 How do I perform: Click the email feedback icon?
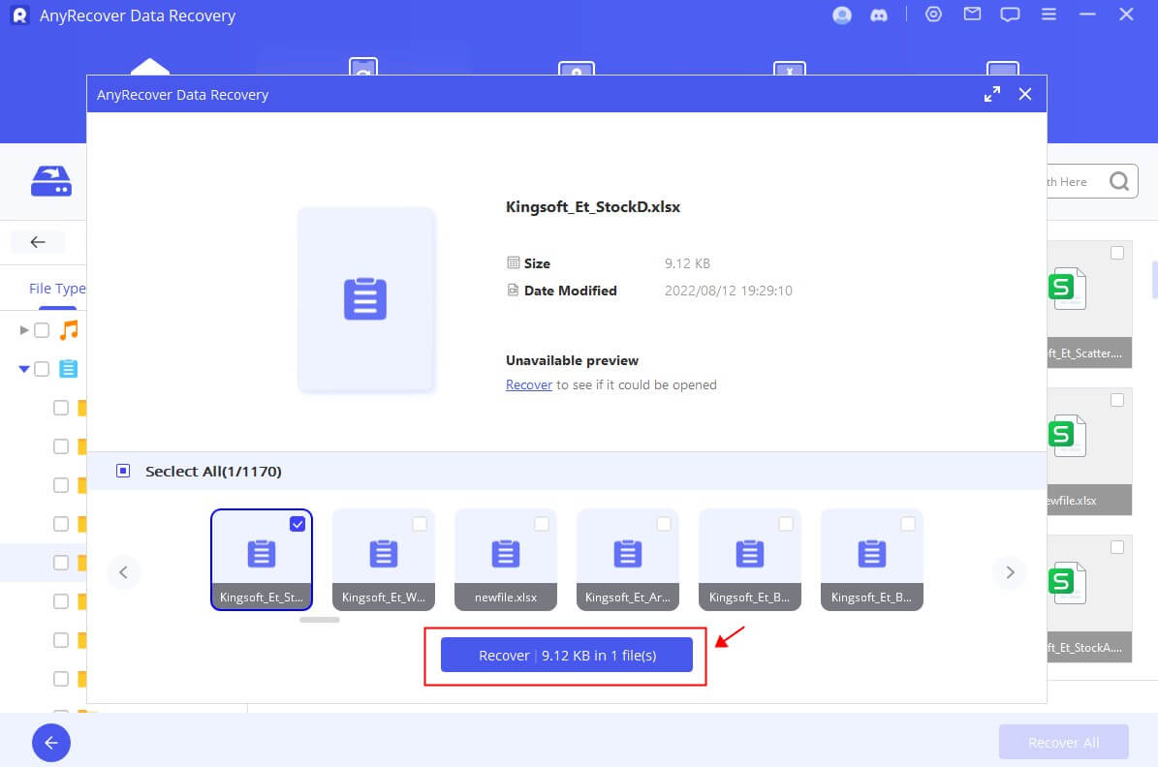pos(972,15)
